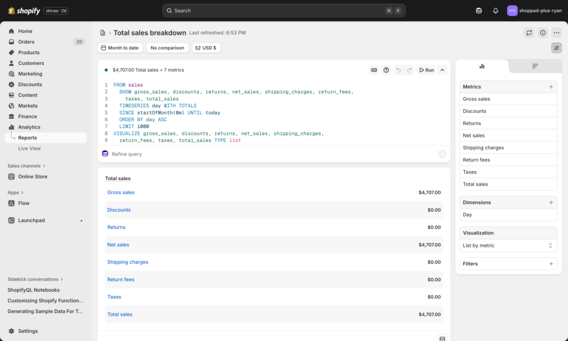The width and height of the screenshot is (568, 341).
Task: Undo last query edit
Action: (x=398, y=70)
